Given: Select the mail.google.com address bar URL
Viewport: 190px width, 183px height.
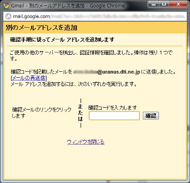Looking at the screenshot, I should pyautogui.click(x=99, y=16).
